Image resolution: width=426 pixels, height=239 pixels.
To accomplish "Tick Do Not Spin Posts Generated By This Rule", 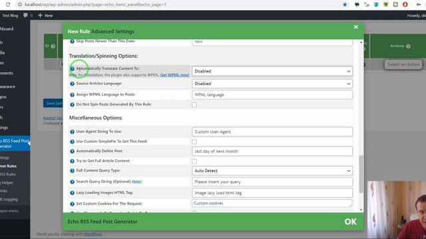I will (x=194, y=105).
